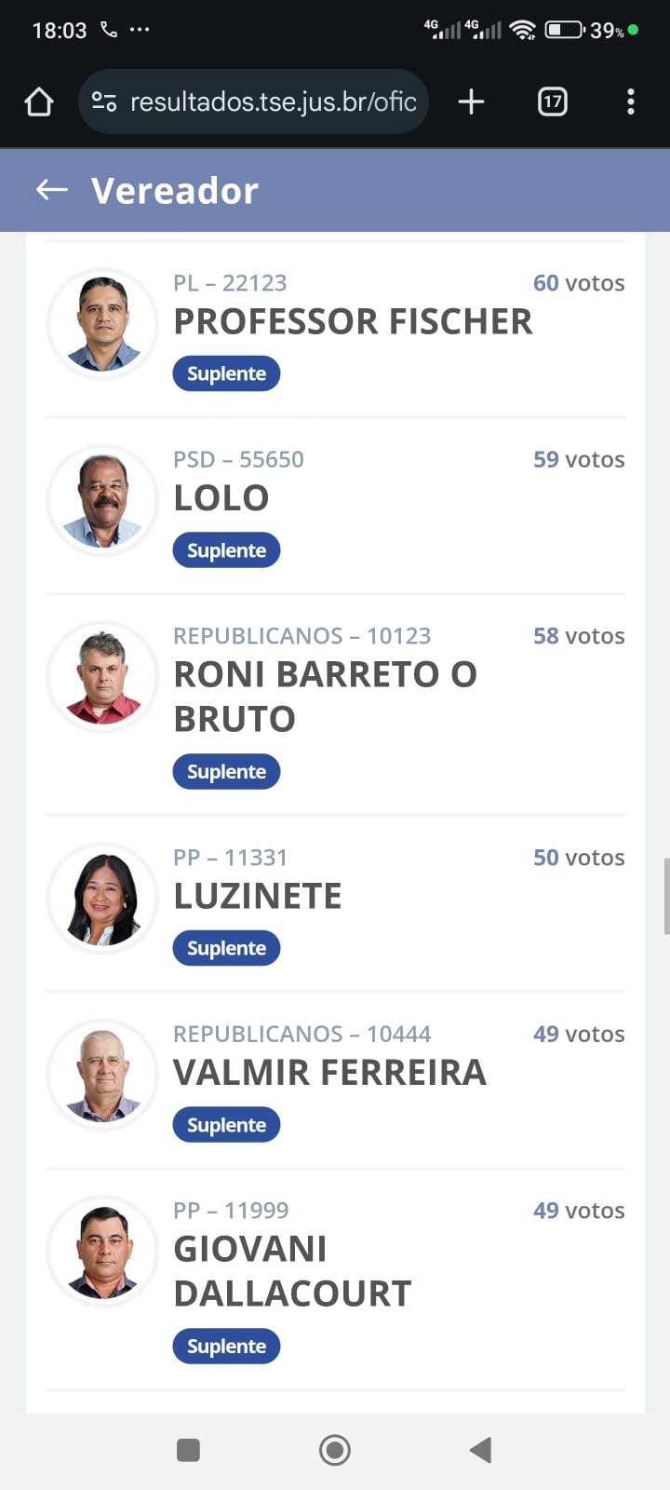
Task: Open Lolo candidate photo
Action: [x=103, y=501]
